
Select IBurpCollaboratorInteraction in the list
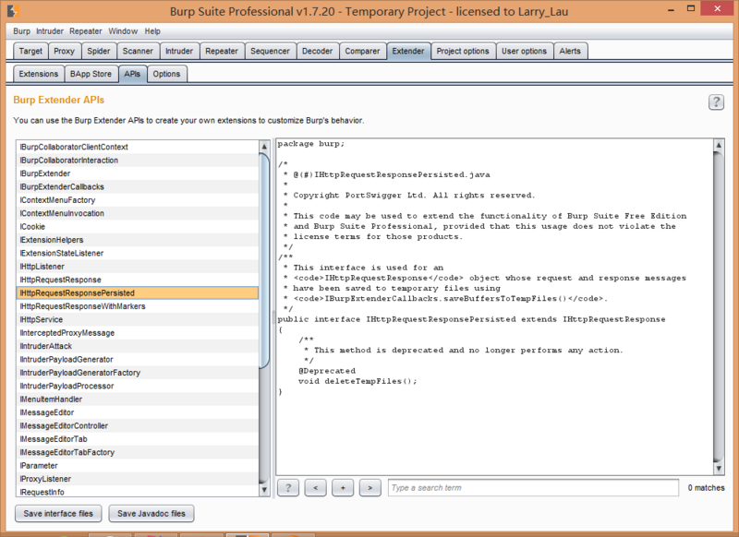tap(137, 160)
